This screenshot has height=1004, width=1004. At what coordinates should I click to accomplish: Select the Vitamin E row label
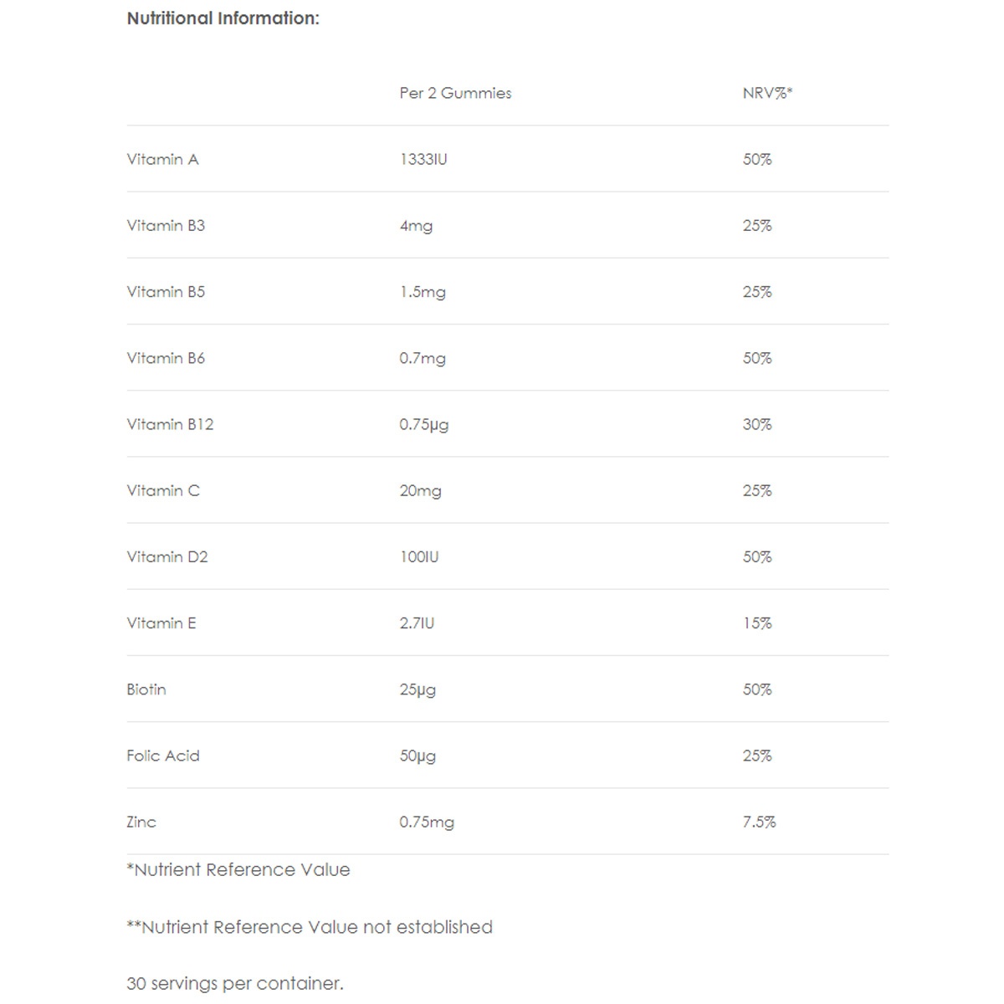pos(161,622)
